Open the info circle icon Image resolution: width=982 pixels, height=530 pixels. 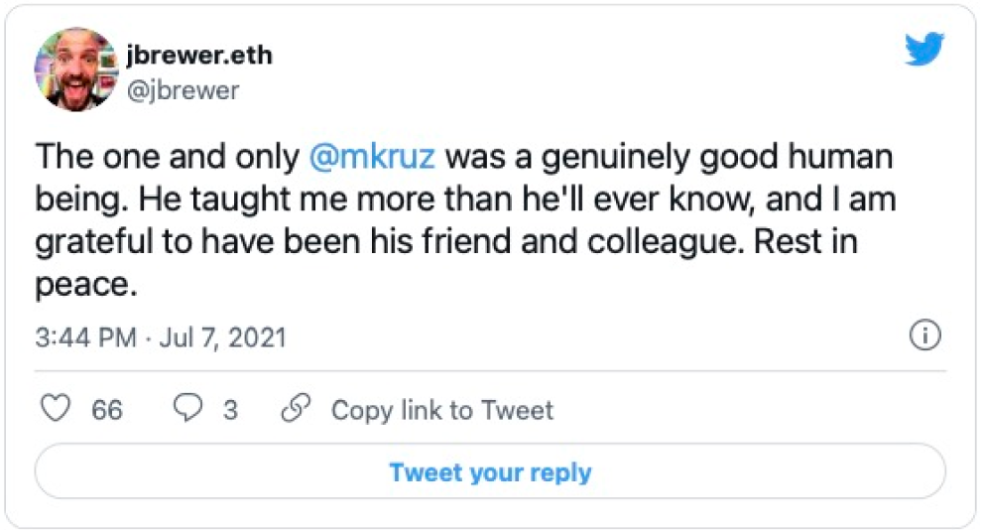coord(924,336)
